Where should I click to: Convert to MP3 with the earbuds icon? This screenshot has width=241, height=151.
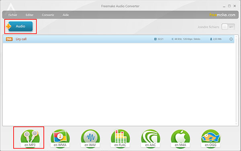click(30, 139)
